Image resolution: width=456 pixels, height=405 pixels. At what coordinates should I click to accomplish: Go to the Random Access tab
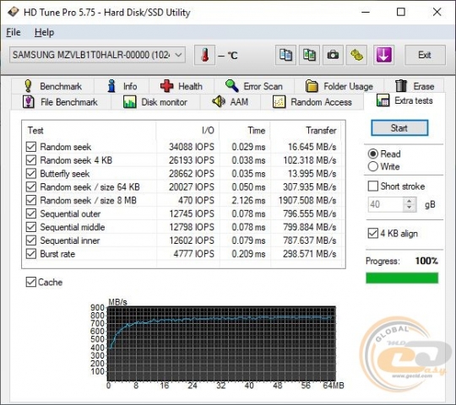pos(312,102)
